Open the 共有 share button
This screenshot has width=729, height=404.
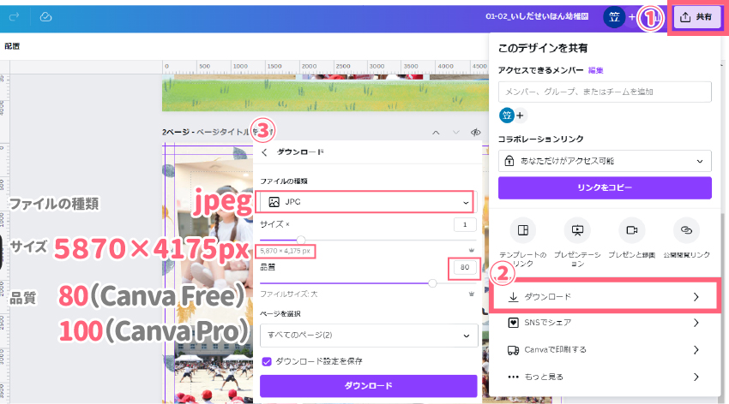pos(696,17)
